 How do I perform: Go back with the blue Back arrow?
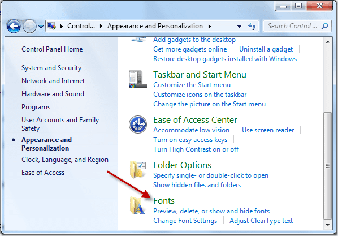tap(14, 27)
